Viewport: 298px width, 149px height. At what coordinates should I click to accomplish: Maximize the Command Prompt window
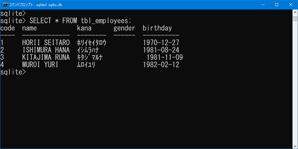[277, 5]
